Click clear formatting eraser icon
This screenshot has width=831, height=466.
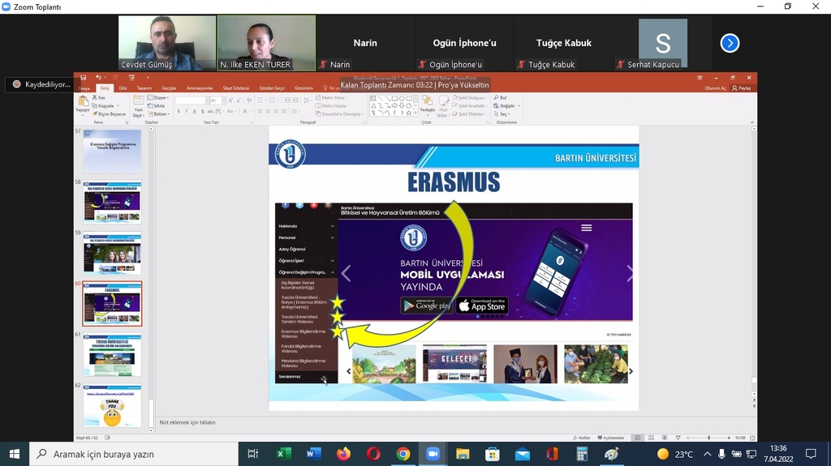250,100
